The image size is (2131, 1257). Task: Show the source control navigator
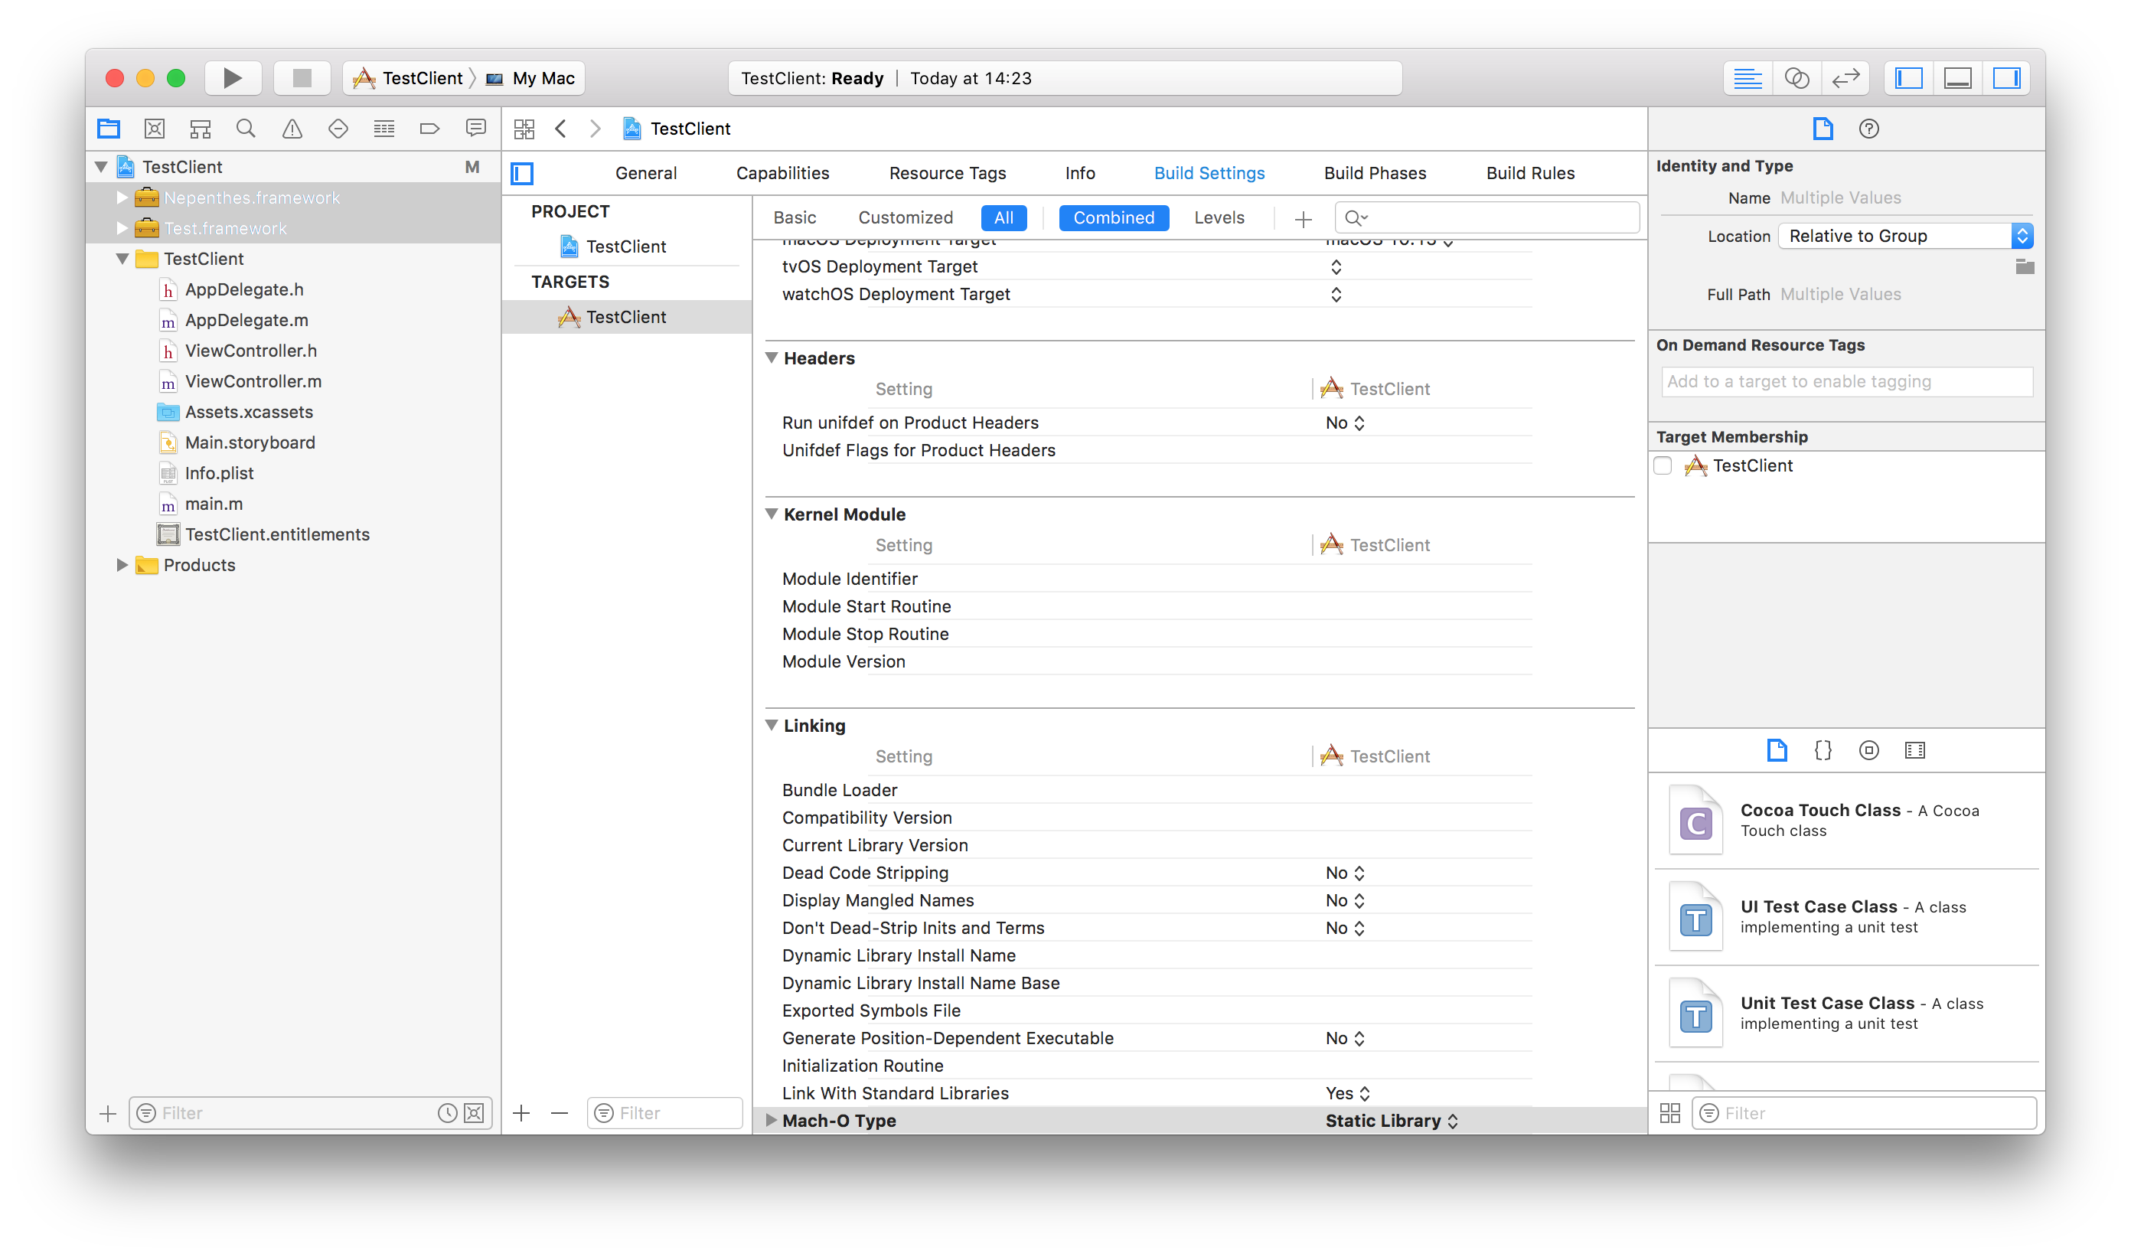(x=154, y=129)
